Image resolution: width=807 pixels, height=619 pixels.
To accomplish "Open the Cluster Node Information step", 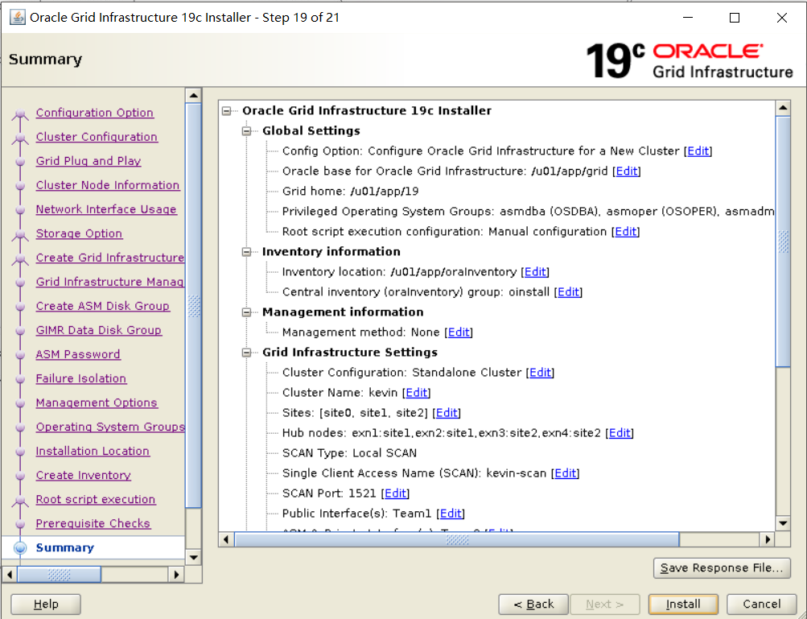I will coord(108,185).
